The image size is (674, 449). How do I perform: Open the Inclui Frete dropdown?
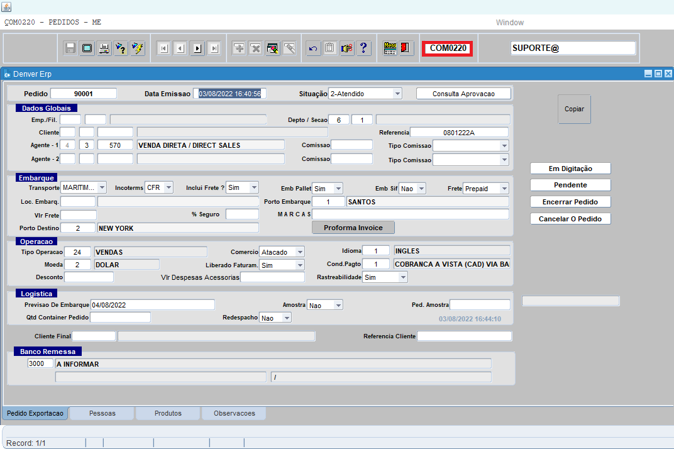255,187
